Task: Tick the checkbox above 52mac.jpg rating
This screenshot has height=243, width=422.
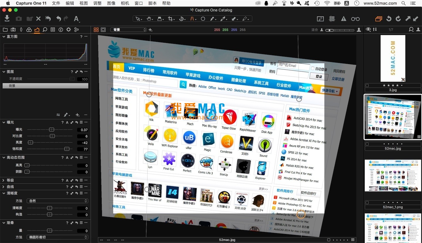Action: coord(367,144)
